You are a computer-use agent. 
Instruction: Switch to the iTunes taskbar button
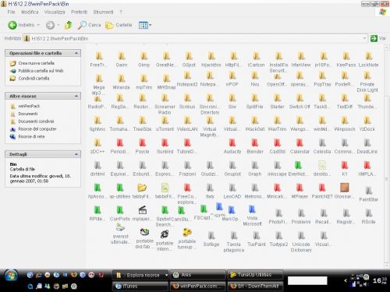tap(140, 287)
